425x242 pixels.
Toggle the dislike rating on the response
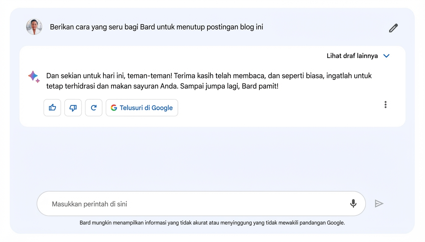pyautogui.click(x=73, y=108)
